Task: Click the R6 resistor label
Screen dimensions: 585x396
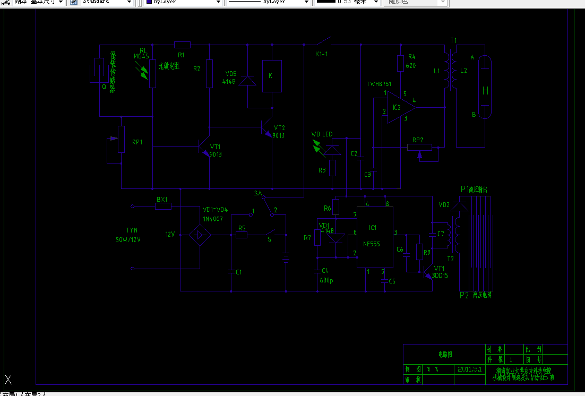Action: (327, 208)
